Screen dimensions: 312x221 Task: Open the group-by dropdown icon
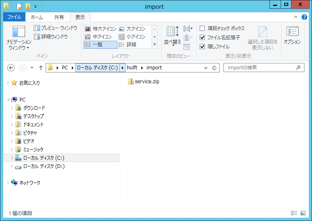pyautogui.click(x=188, y=29)
